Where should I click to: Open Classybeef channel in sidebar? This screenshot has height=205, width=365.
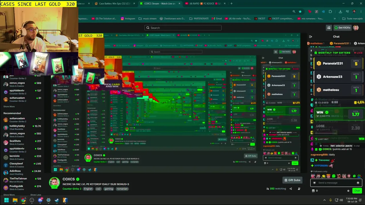pyautogui.click(x=22, y=165)
